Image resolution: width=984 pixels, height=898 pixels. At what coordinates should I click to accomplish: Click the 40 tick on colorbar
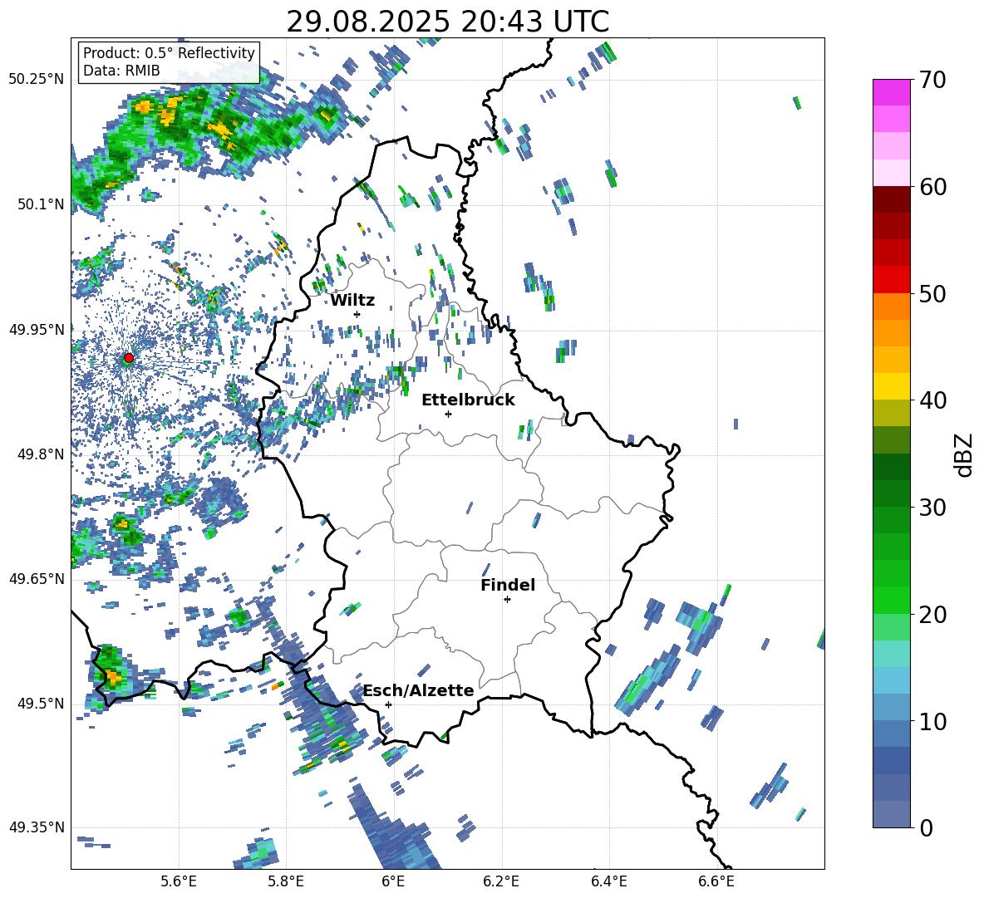(x=932, y=400)
